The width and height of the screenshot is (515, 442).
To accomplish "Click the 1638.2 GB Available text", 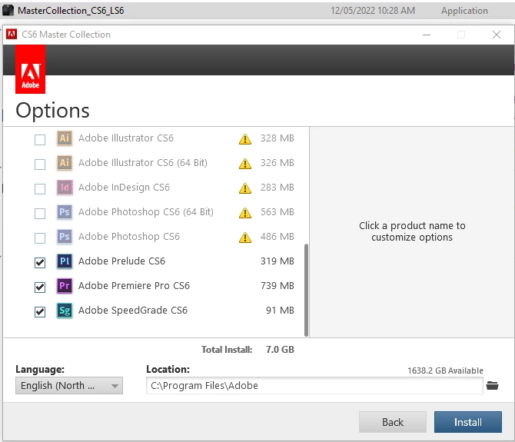I will click(445, 371).
